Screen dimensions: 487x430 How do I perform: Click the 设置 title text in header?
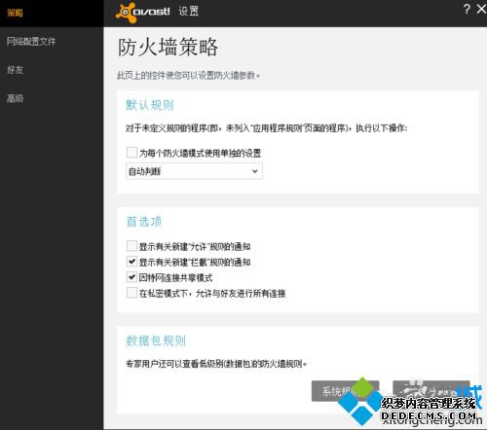tap(189, 12)
